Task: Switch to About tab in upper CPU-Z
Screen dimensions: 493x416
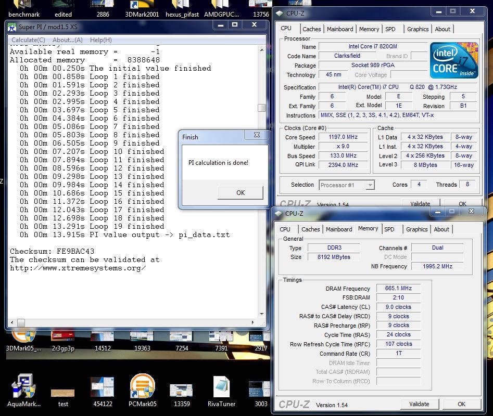Action: (x=443, y=29)
